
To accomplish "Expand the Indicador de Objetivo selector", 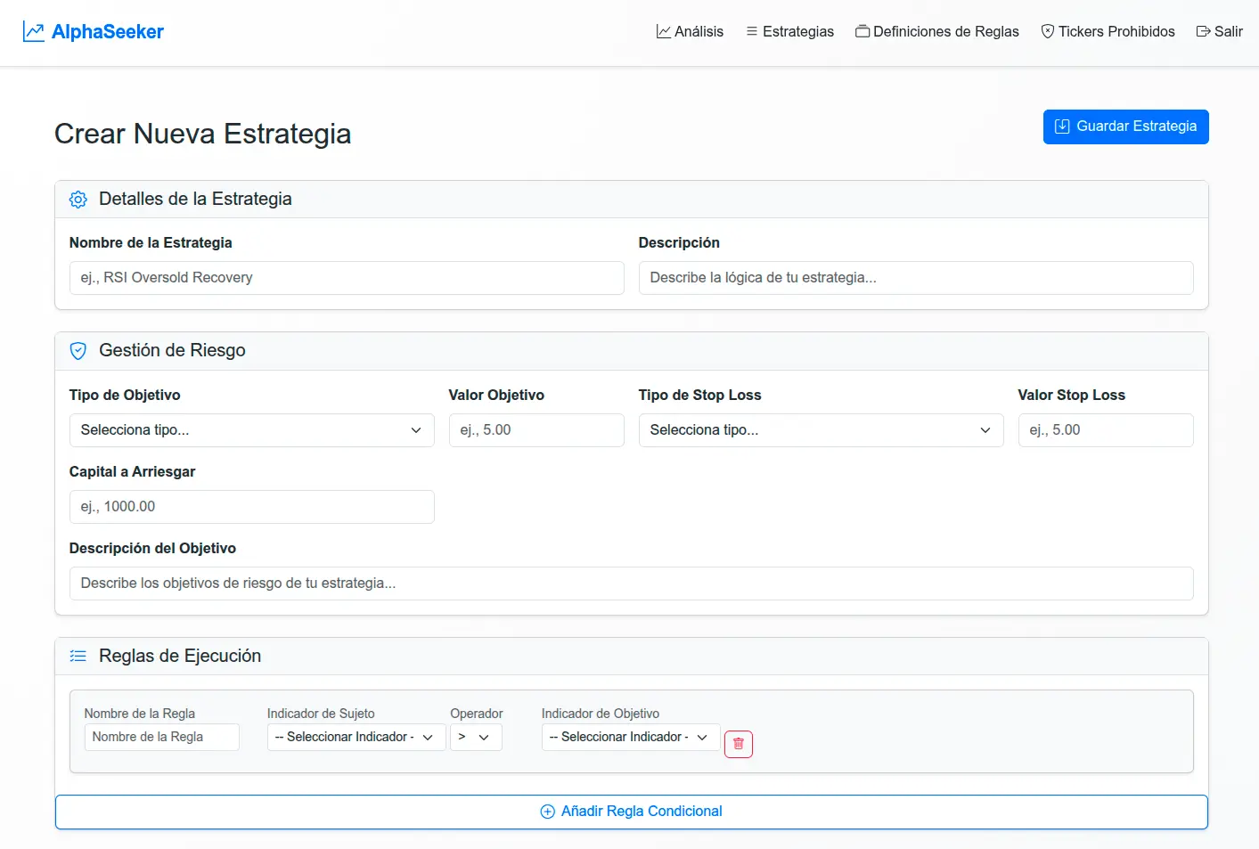I will (x=631, y=737).
